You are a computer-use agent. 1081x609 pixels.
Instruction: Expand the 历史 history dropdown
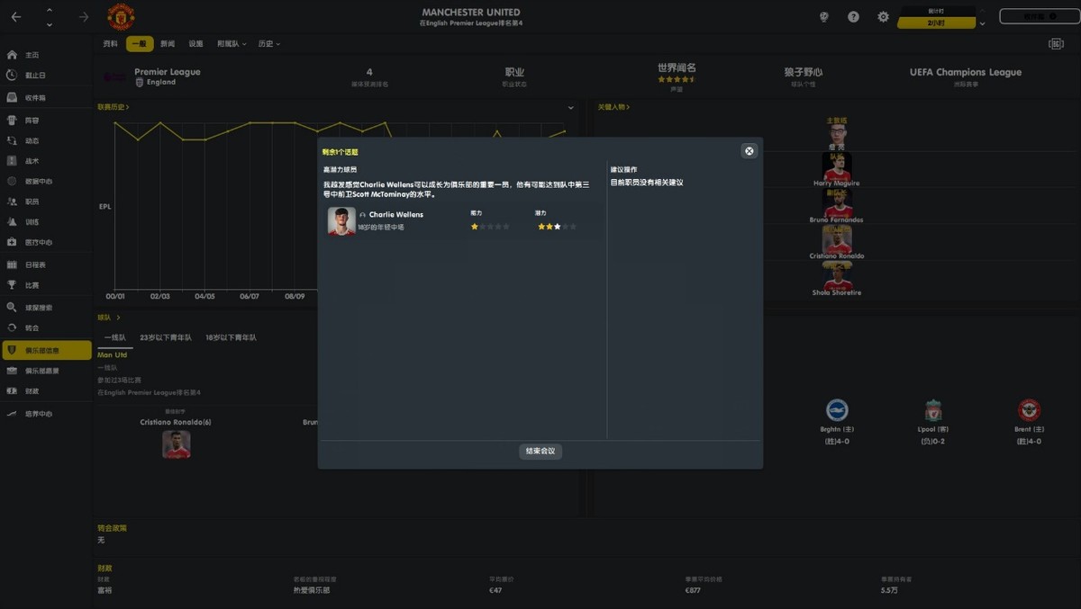click(268, 43)
